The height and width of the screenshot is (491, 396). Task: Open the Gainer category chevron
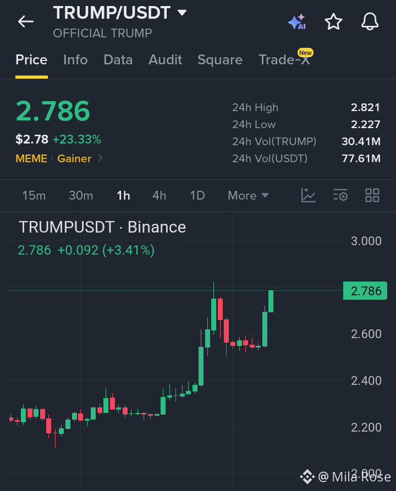pyautogui.click(x=100, y=158)
